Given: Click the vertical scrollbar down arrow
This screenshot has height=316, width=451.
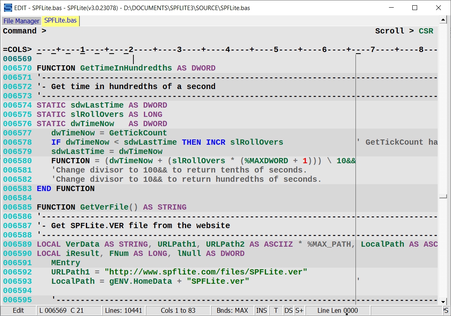Looking at the screenshot, I should [443, 302].
